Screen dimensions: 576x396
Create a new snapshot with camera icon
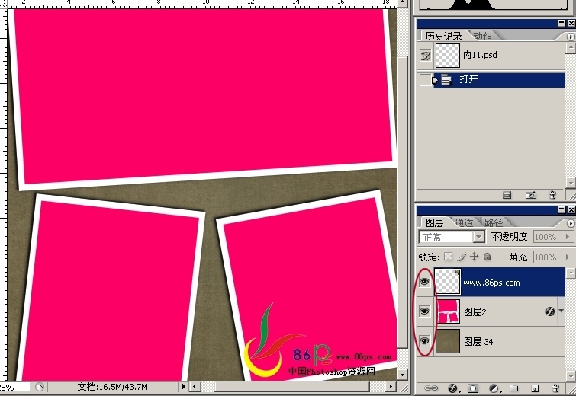[531, 196]
